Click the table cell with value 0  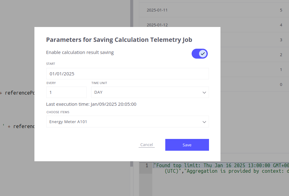[x=281, y=85]
